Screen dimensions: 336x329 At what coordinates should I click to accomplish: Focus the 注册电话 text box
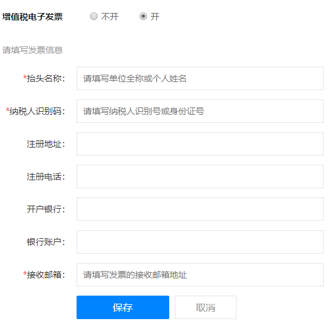click(200, 177)
